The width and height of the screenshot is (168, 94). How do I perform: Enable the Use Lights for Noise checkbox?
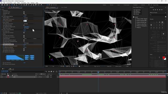tap(24, 25)
